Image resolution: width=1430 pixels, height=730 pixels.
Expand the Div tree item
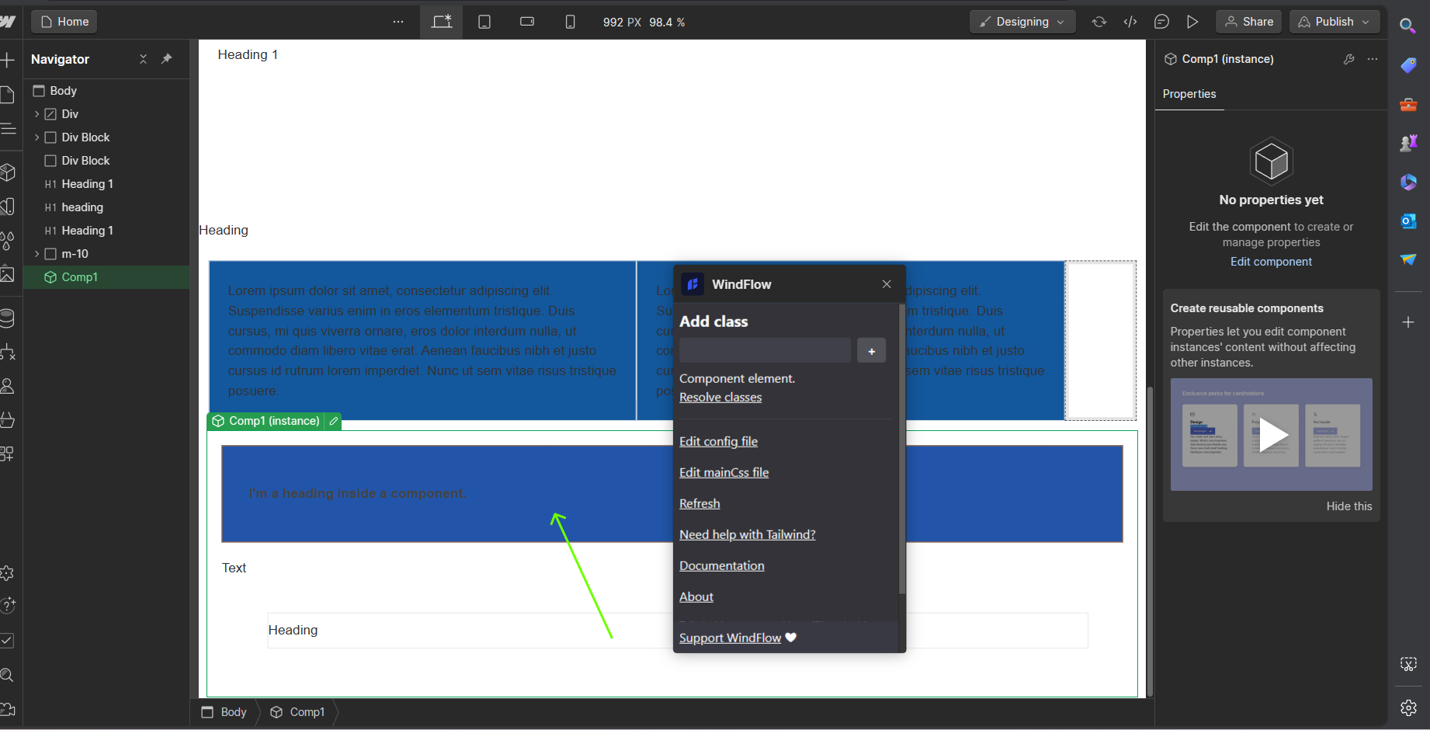(36, 114)
